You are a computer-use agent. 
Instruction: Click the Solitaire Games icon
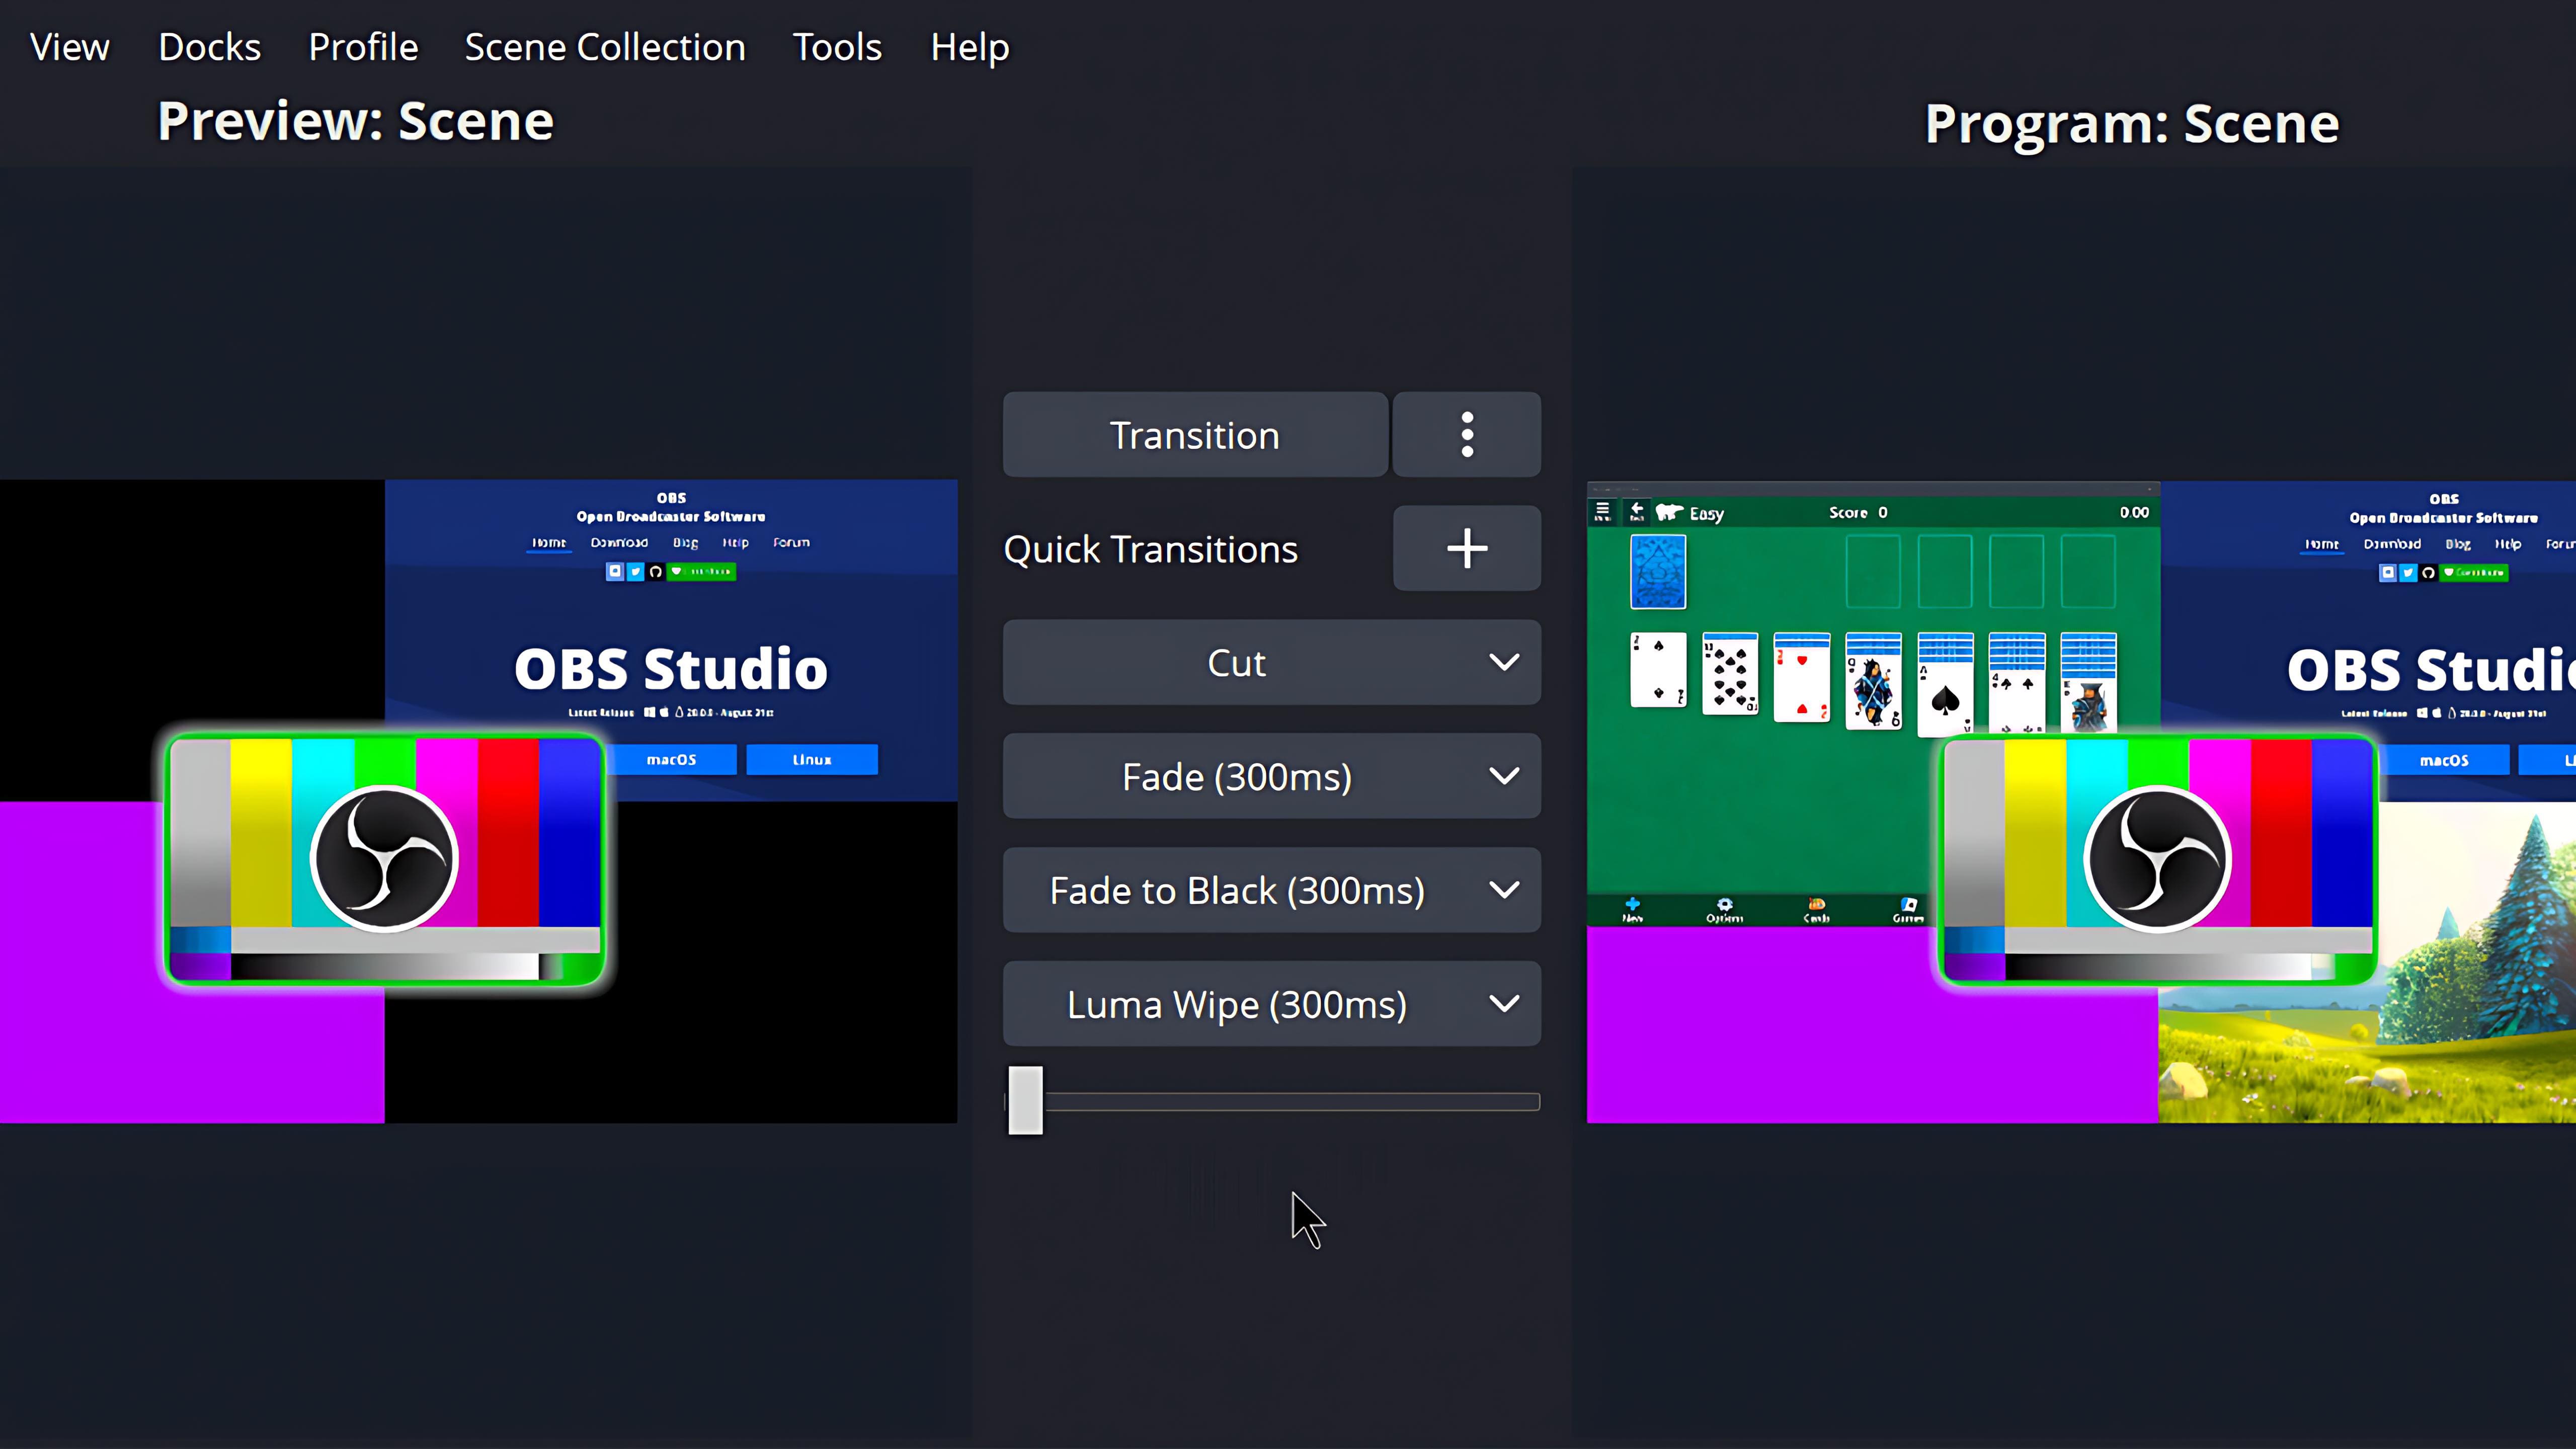point(1908,909)
